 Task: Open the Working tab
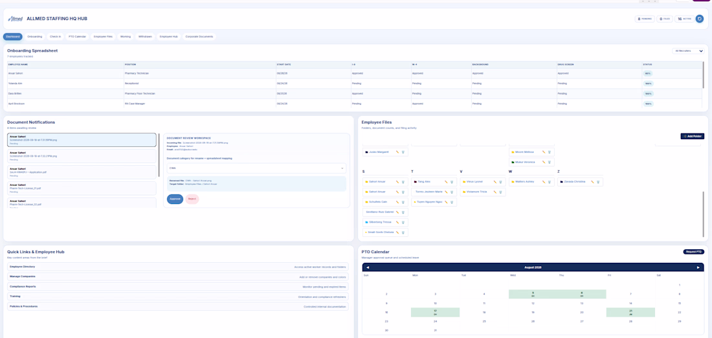[126, 36]
